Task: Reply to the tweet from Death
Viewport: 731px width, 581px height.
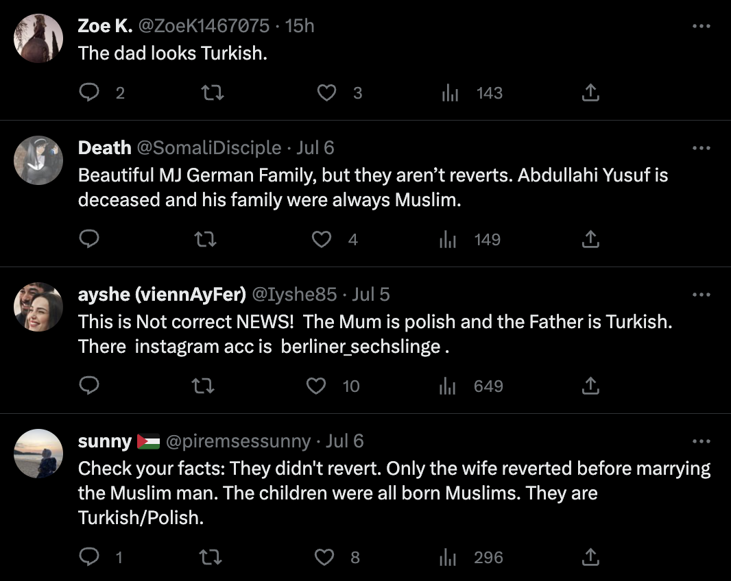Action: (x=89, y=239)
